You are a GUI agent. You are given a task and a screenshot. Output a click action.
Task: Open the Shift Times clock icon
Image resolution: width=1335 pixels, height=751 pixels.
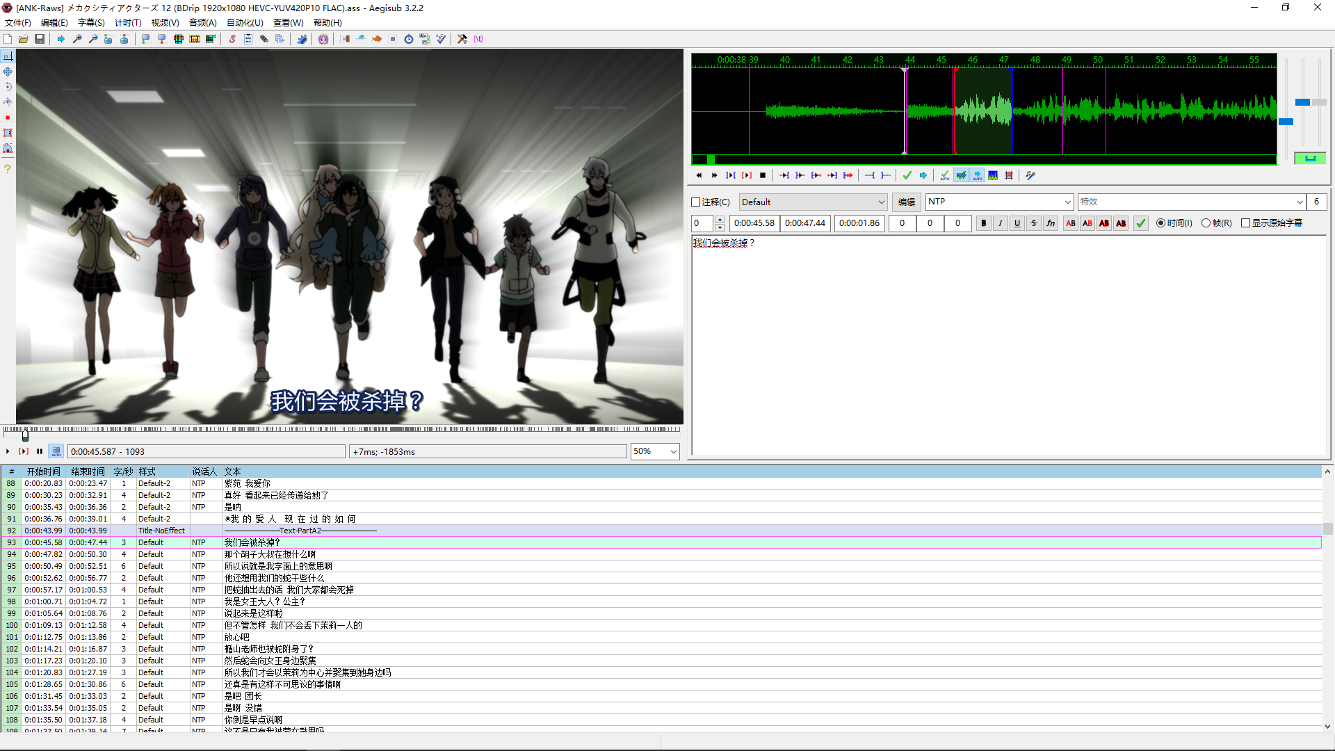(x=409, y=39)
